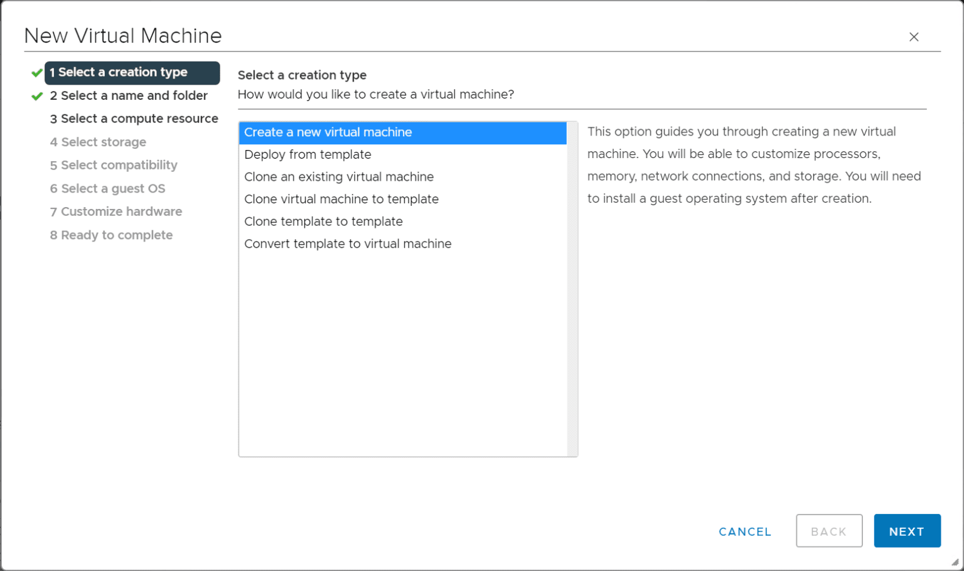Close the New Virtual Machine wizard
The image size is (964, 571).
click(914, 37)
